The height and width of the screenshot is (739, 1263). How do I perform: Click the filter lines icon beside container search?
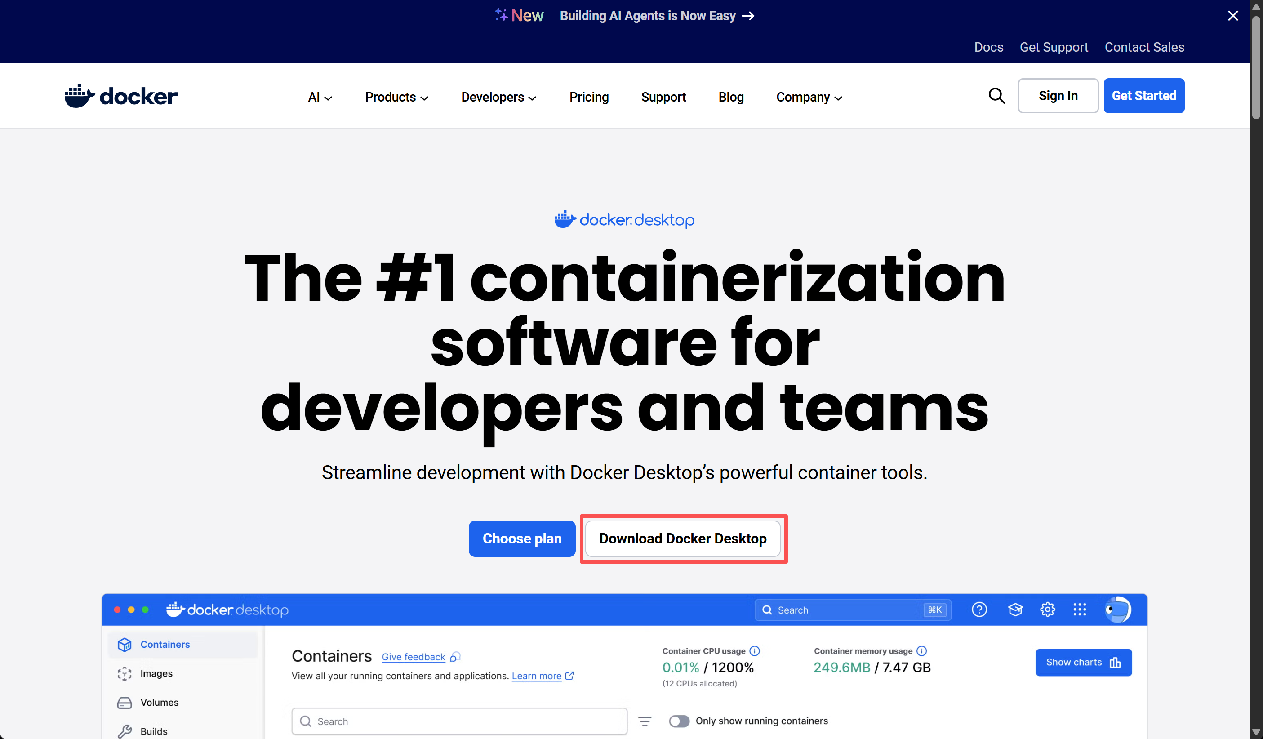[x=645, y=721]
